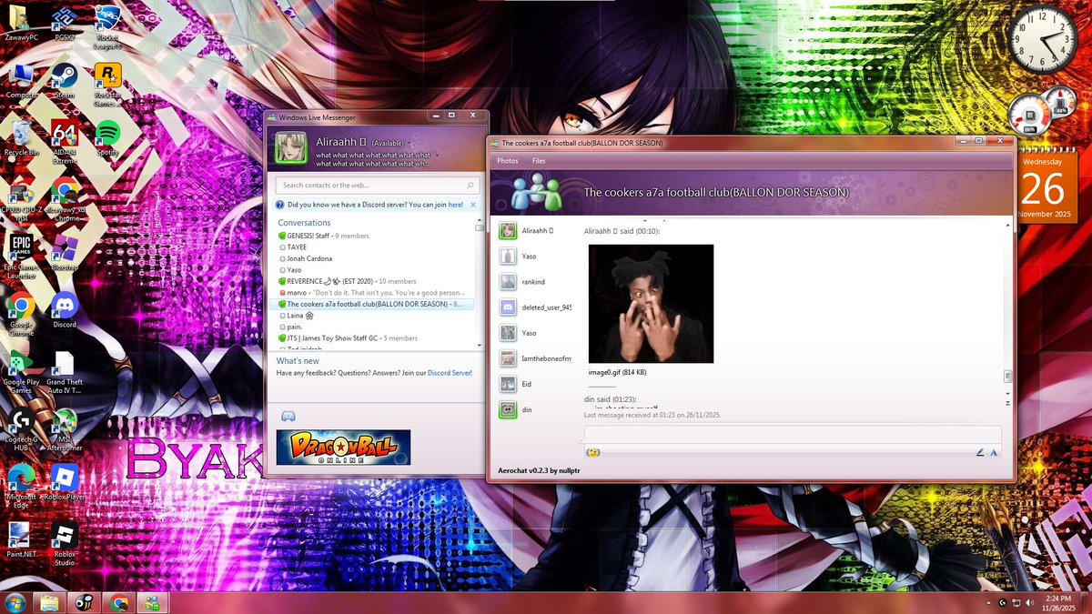This screenshot has width=1092, height=614.
Task: Open the PCSX2 desktop shortcut
Action: (x=64, y=24)
